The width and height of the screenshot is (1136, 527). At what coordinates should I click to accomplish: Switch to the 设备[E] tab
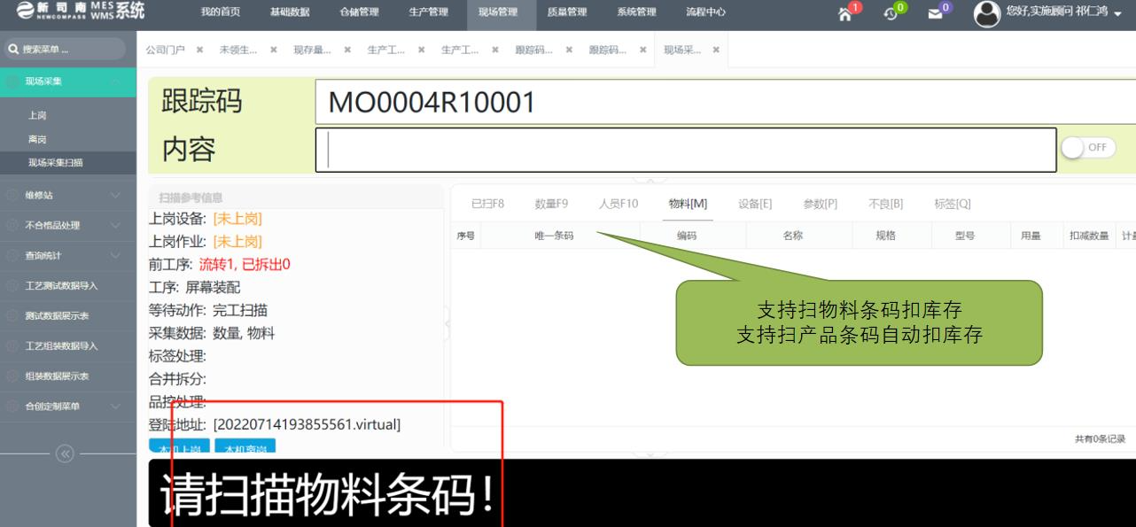tap(754, 204)
